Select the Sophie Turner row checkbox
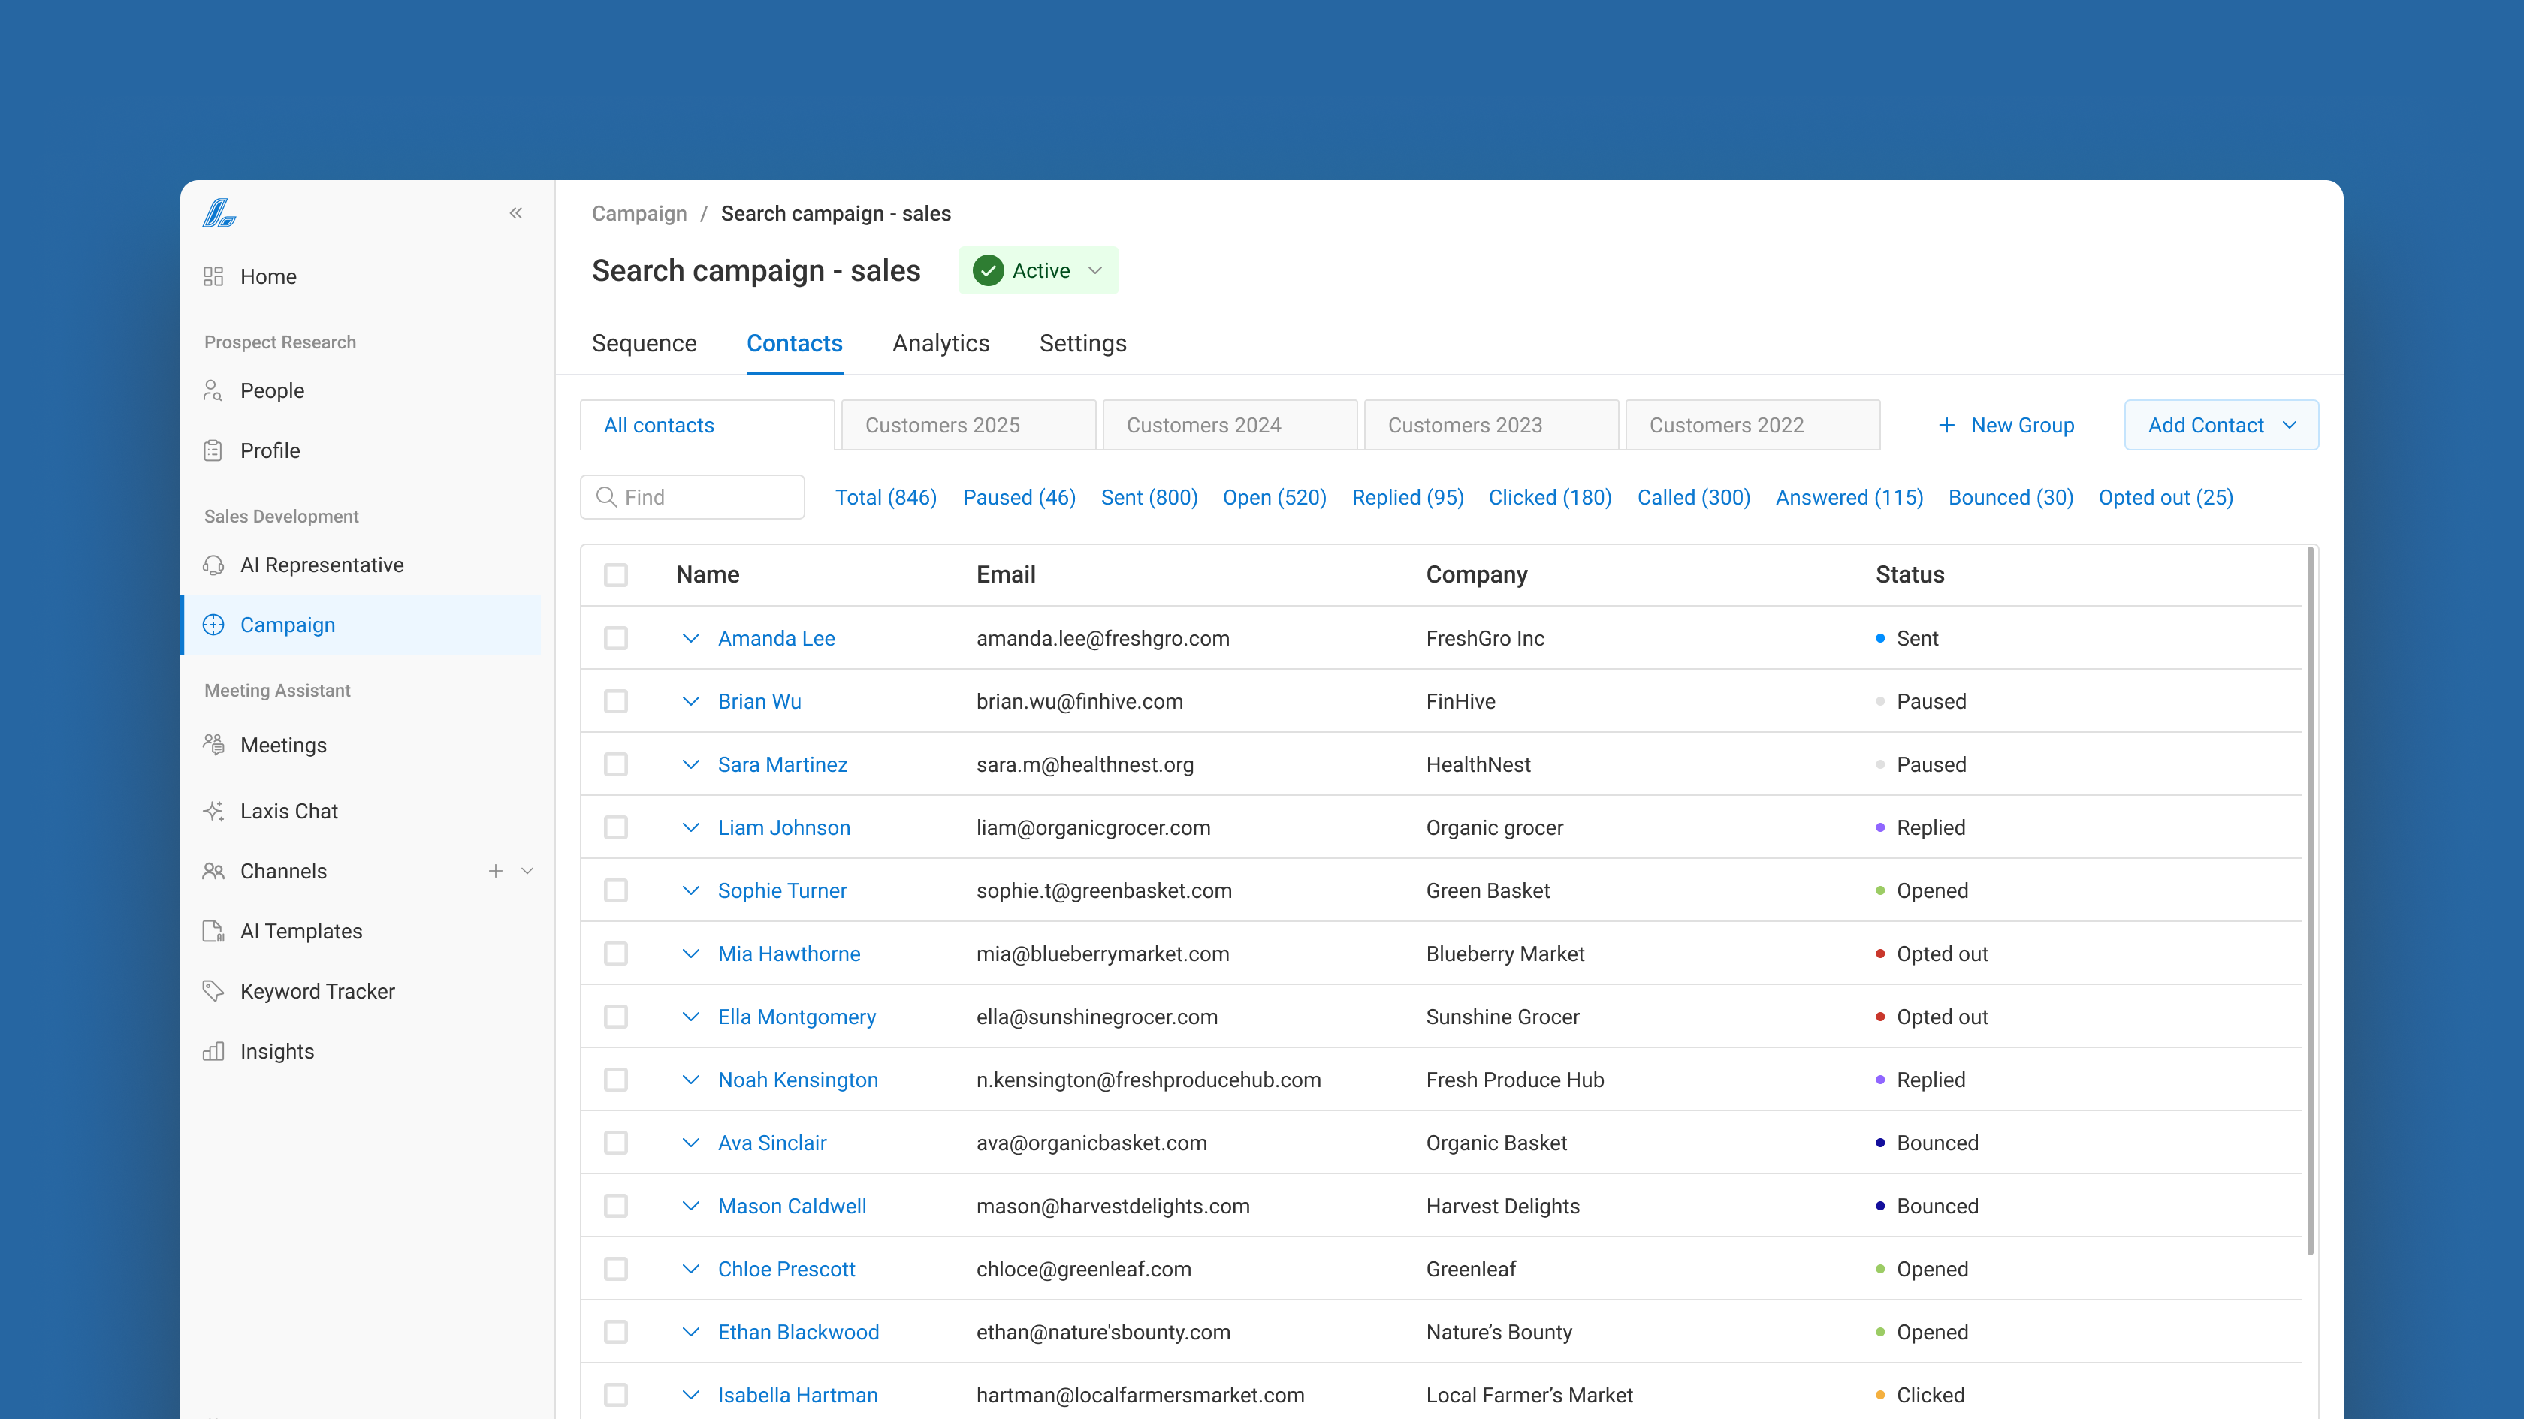Viewport: 2524px width, 1419px height. point(615,891)
